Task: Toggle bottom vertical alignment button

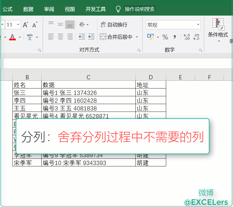Action: (70, 24)
